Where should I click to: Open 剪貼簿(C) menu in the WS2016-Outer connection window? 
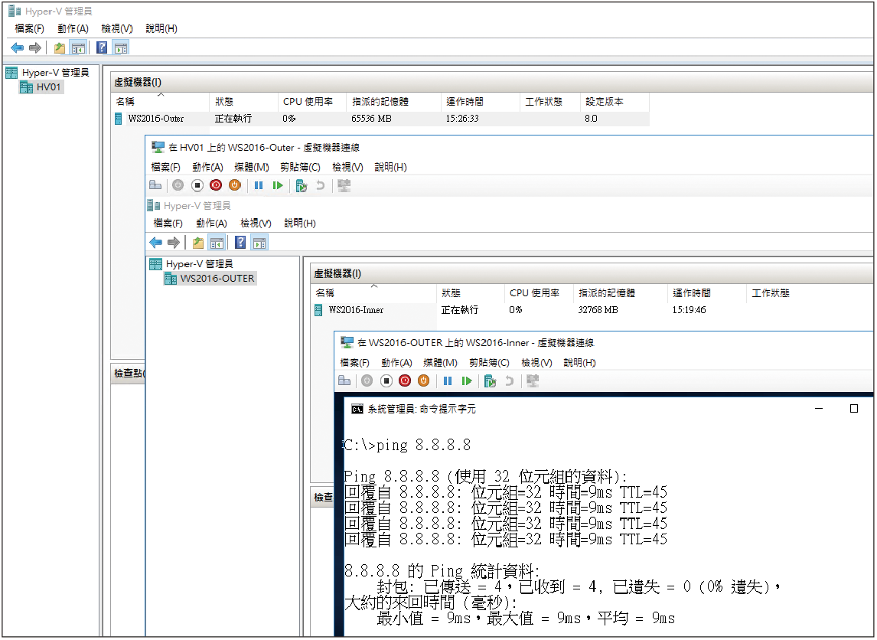(300, 167)
